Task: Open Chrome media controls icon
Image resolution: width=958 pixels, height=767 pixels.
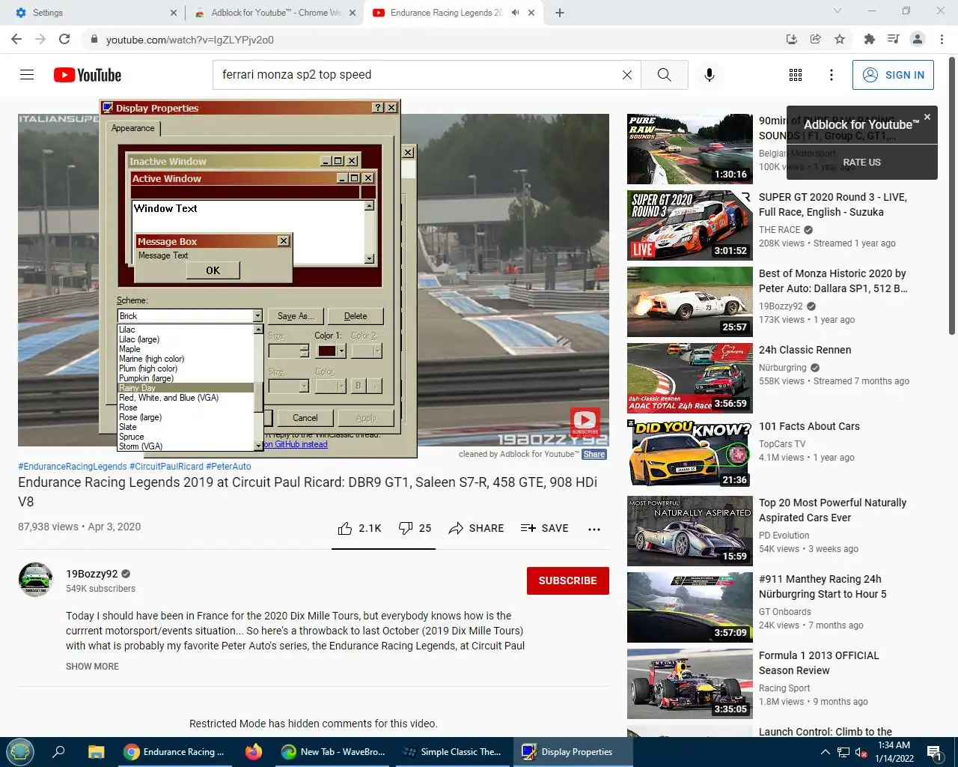Action: [x=893, y=39]
